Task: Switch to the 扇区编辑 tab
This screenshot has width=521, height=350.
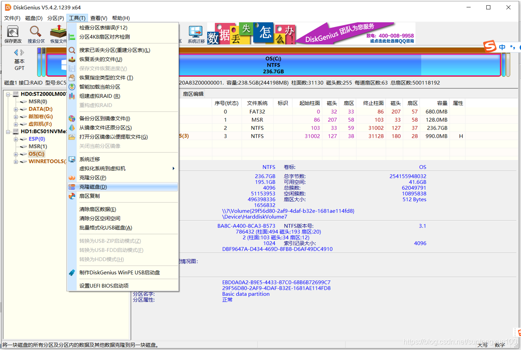Action: tap(193, 94)
